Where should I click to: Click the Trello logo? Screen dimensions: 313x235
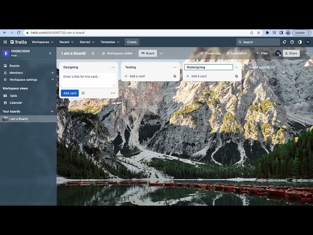(x=19, y=42)
